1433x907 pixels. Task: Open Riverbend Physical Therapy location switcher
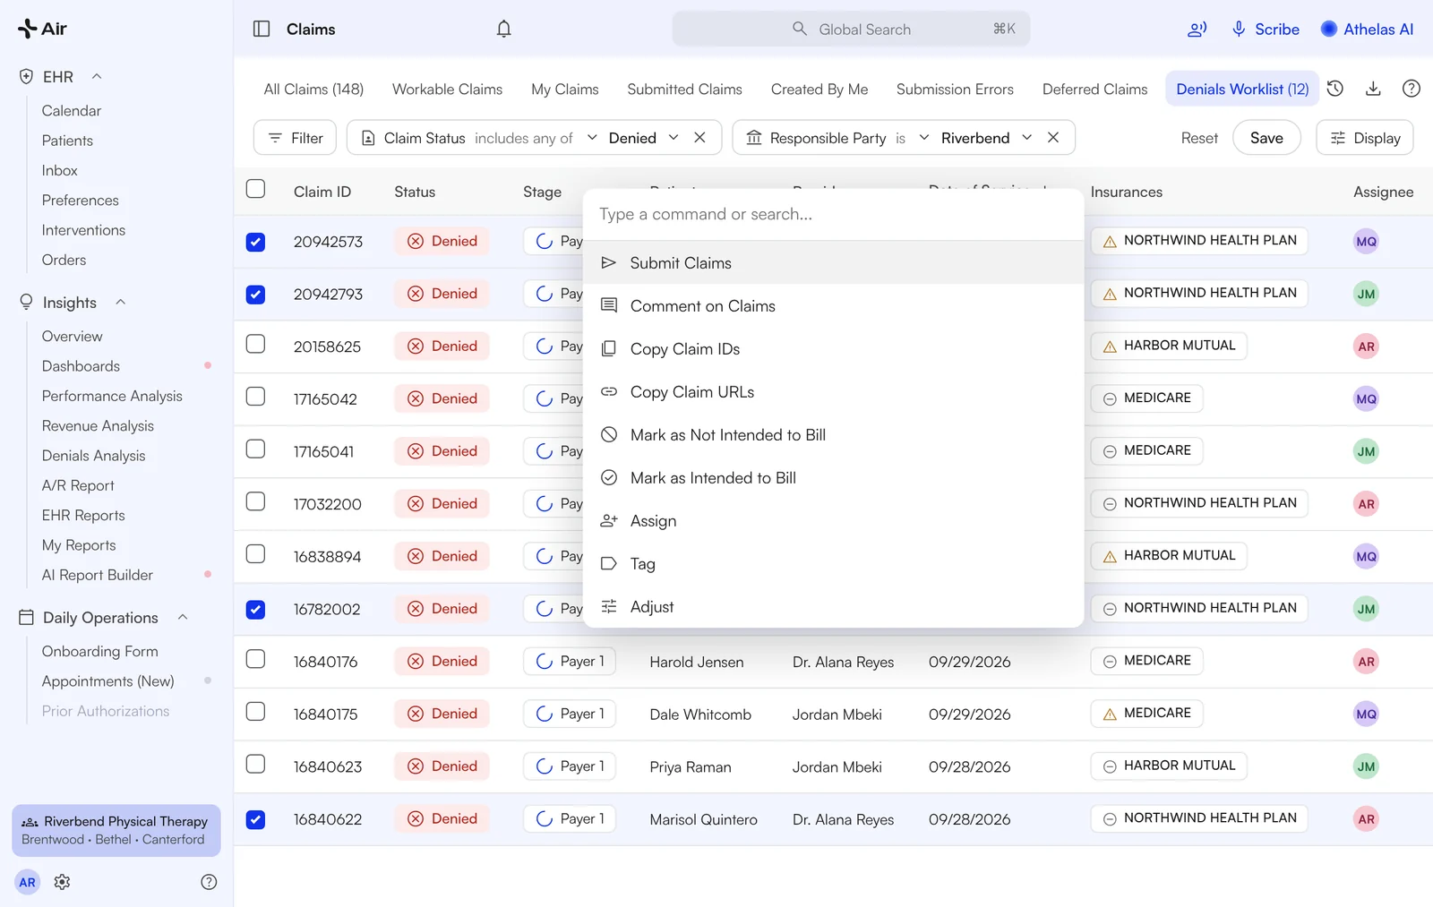(116, 830)
